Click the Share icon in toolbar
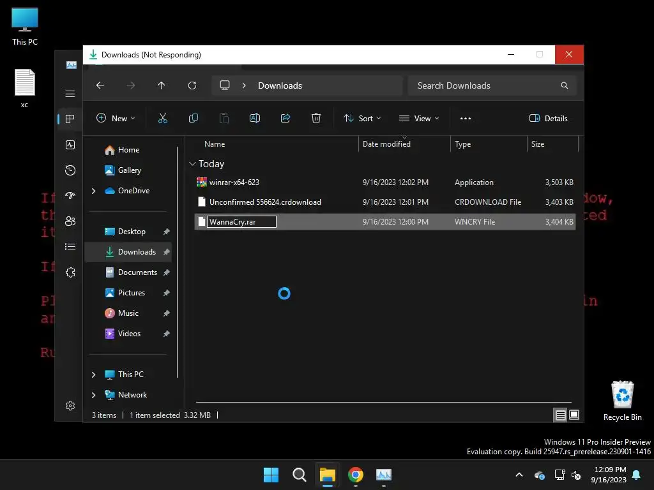 [285, 118]
